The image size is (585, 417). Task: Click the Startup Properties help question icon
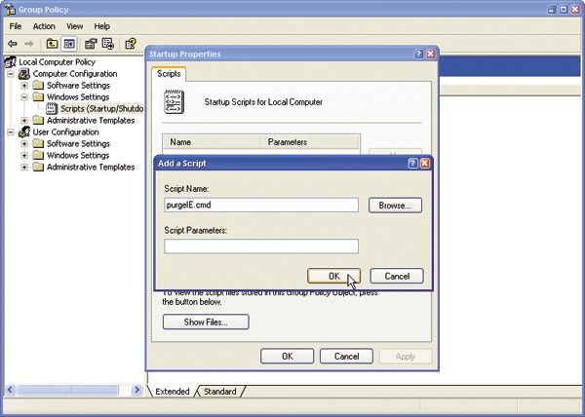click(x=417, y=54)
